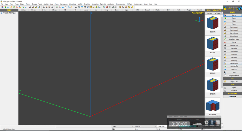The width and height of the screenshot is (242, 131).
Task: Click the blue water drop toolbar icon
Action: [x=63, y=7]
